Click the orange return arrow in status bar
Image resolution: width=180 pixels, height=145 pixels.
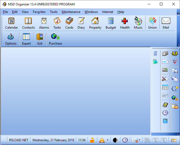point(174,140)
